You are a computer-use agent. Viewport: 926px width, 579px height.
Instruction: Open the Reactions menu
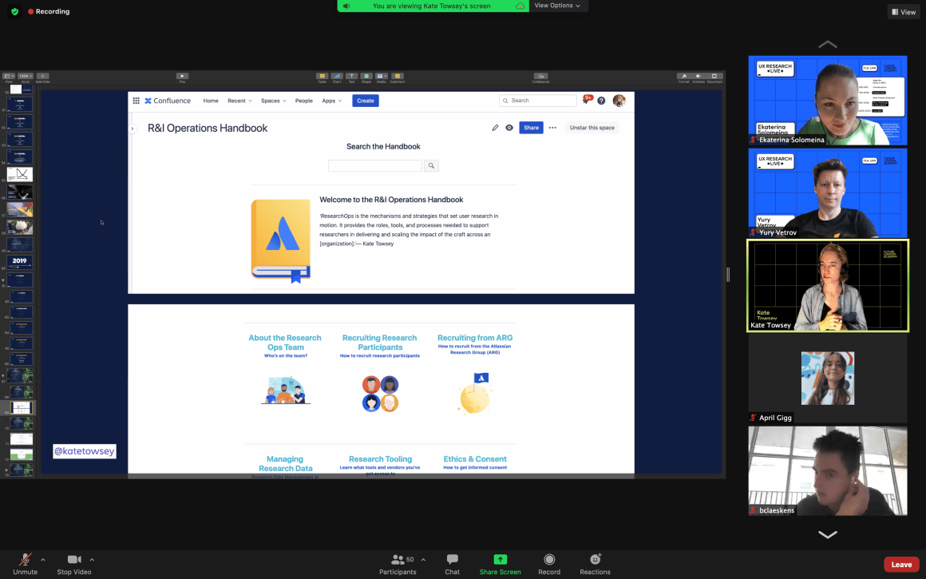click(595, 565)
